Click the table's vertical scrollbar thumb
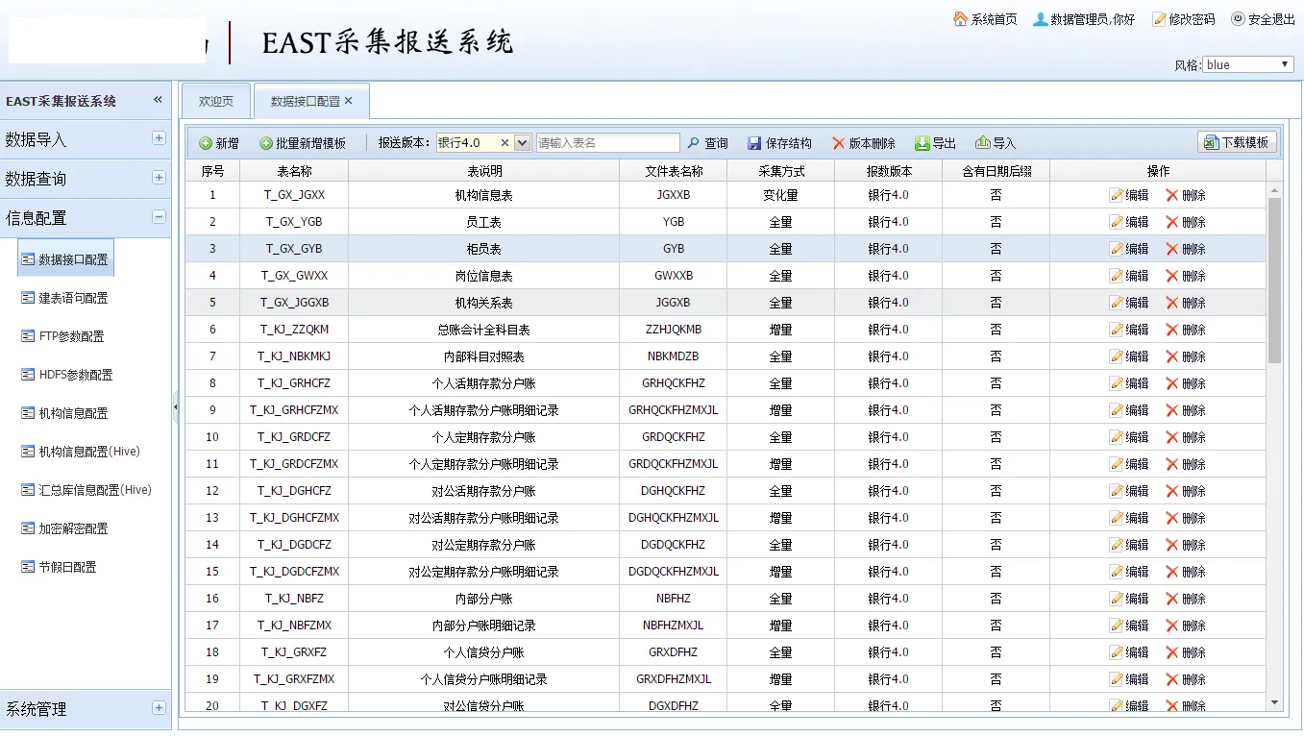The image size is (1304, 736). pyautogui.click(x=1274, y=279)
